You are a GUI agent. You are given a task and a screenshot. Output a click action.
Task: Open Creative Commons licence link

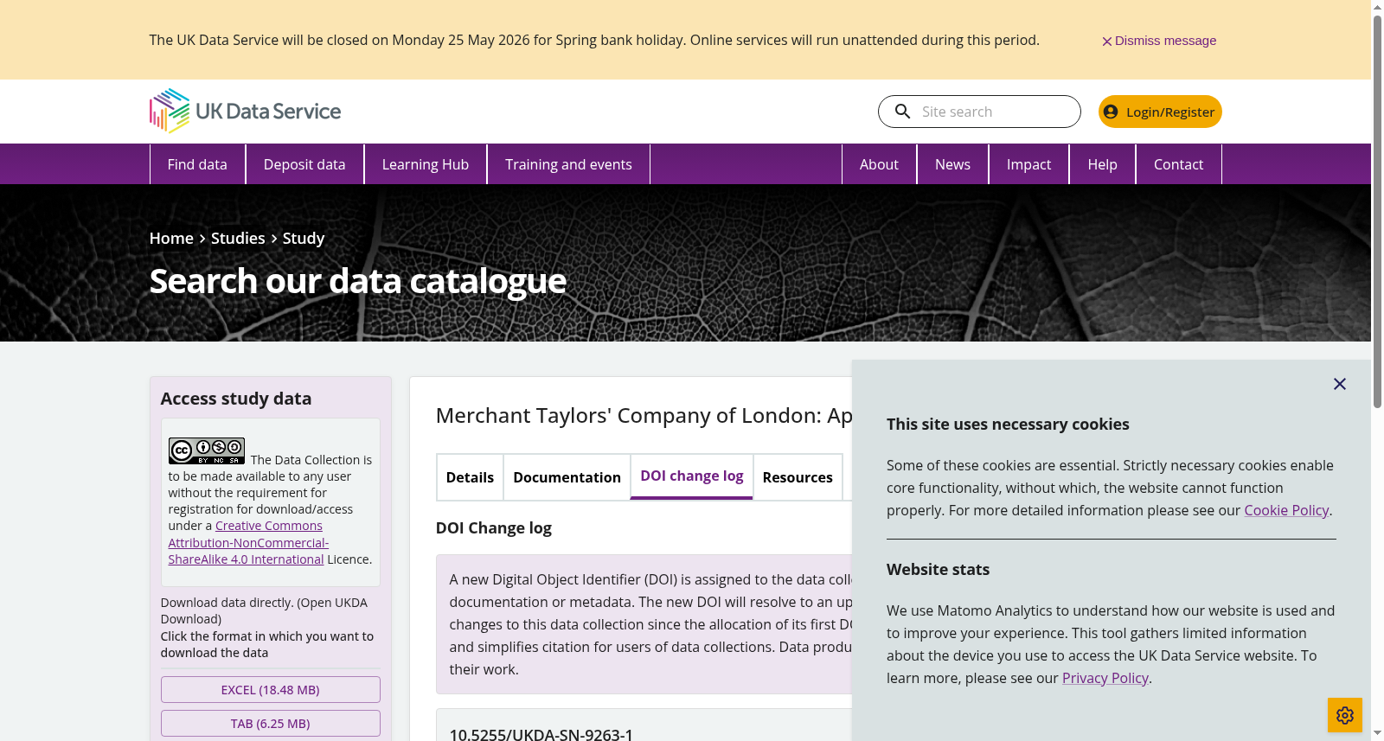[248, 543]
